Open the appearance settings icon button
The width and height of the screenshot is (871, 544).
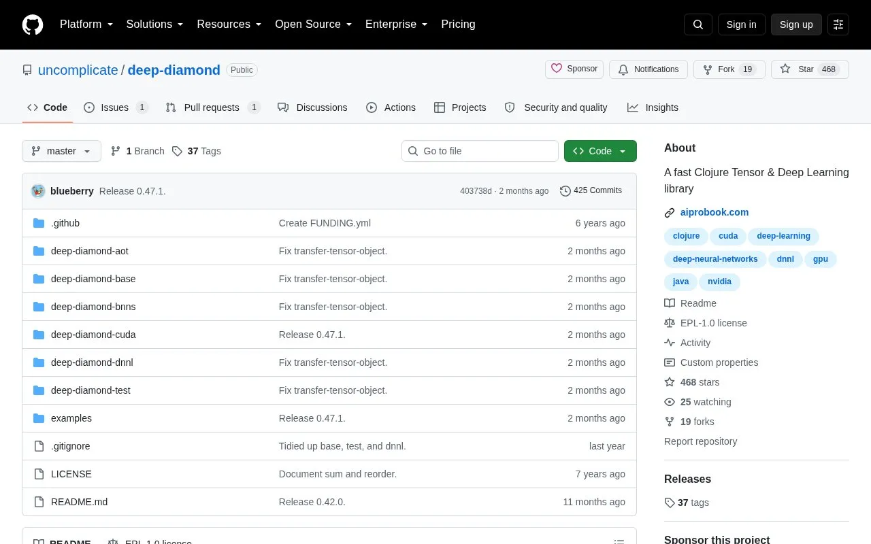(x=838, y=24)
